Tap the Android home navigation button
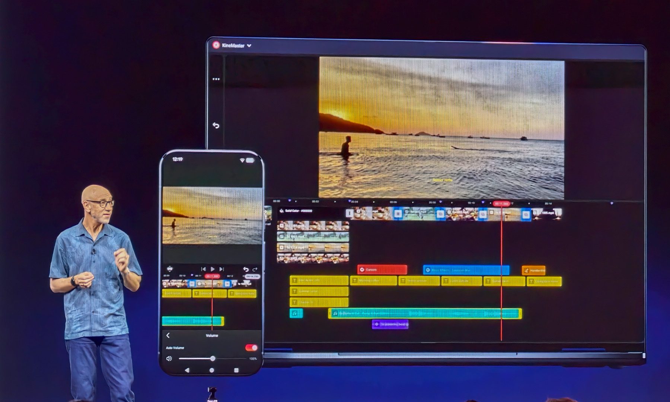The height and width of the screenshot is (402, 670). [x=212, y=370]
